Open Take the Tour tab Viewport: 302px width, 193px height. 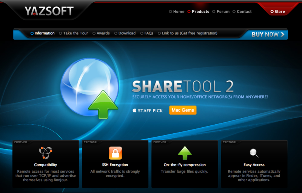coord(74,33)
